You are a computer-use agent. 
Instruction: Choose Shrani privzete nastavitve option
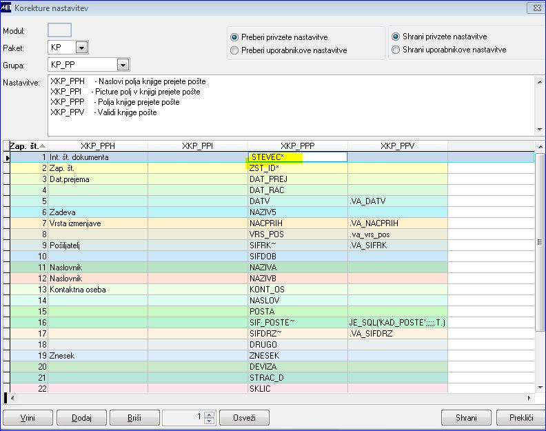(396, 37)
